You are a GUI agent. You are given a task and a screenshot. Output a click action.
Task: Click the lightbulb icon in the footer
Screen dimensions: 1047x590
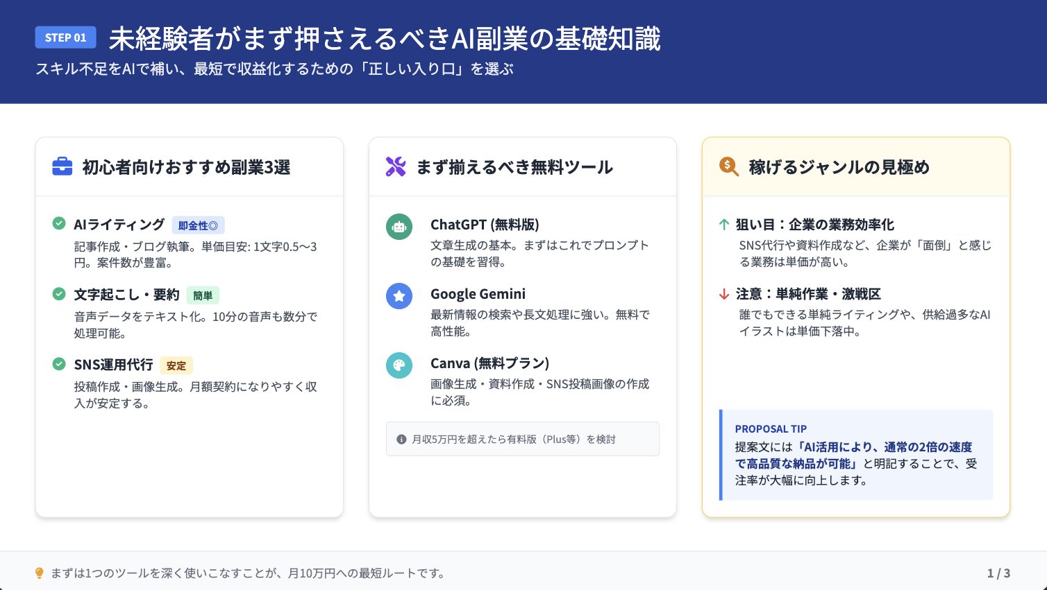coord(40,573)
